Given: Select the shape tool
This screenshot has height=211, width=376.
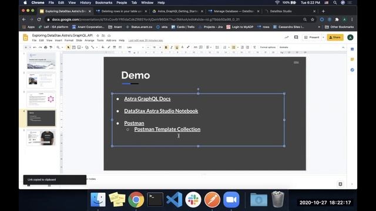Looking at the screenshot, I should click(87, 47).
